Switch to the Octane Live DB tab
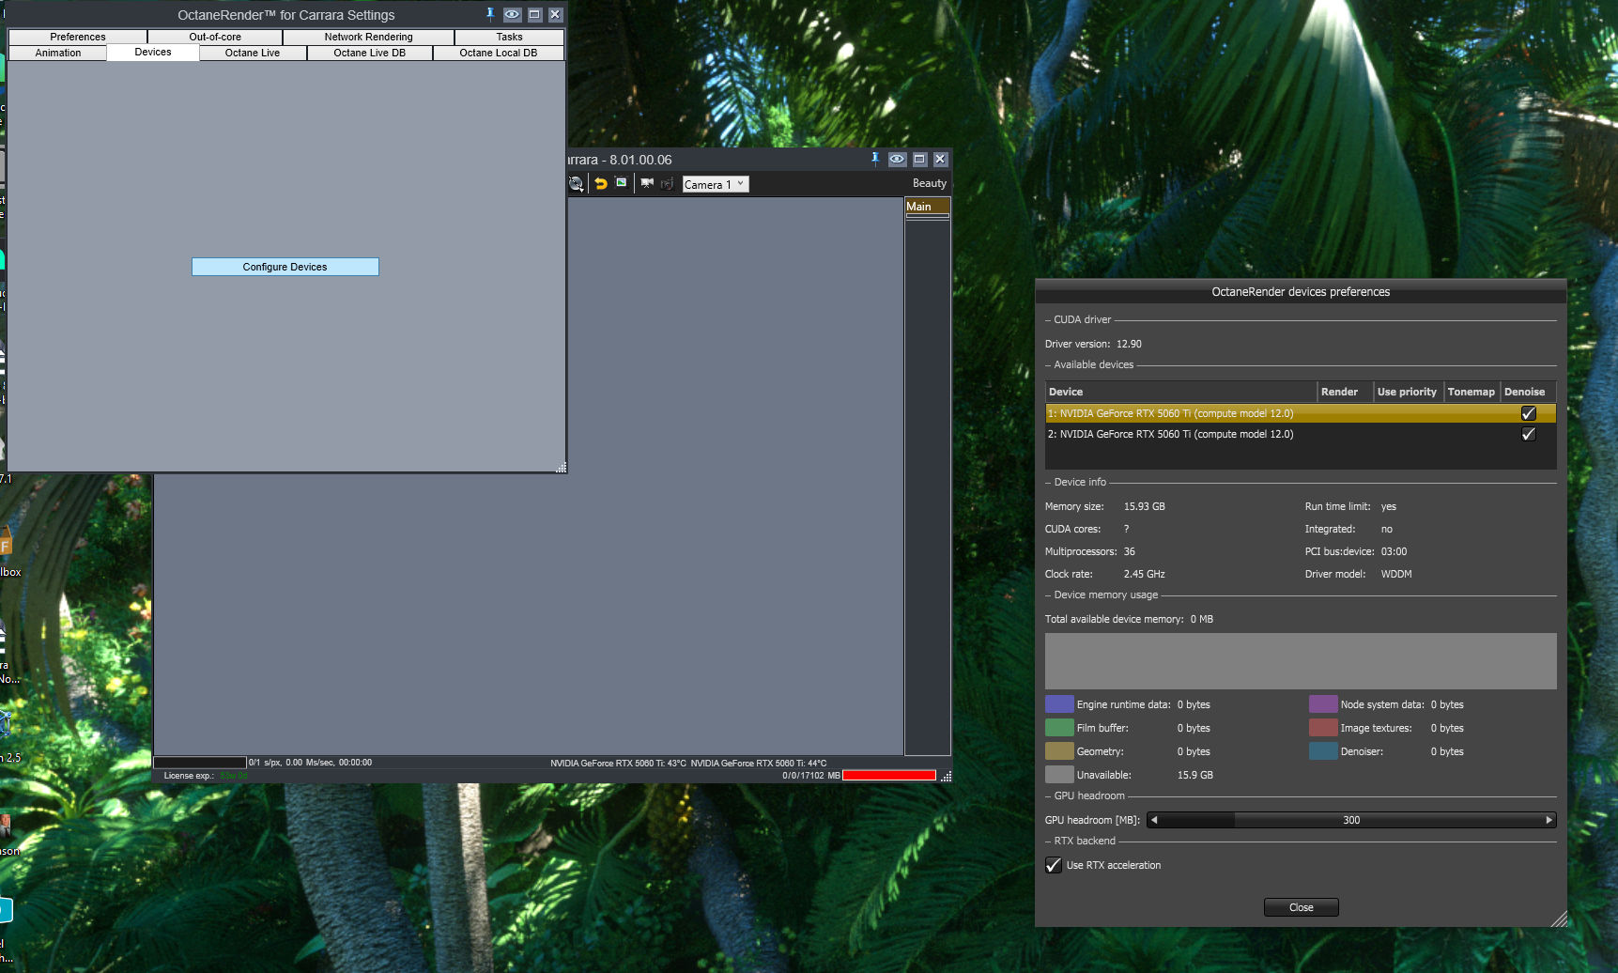This screenshot has width=1618, height=973. pyautogui.click(x=370, y=53)
